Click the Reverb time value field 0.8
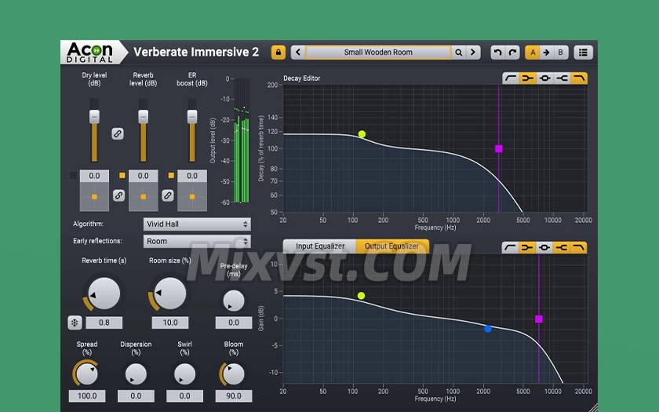Screen dimensions: 659x412 point(104,323)
